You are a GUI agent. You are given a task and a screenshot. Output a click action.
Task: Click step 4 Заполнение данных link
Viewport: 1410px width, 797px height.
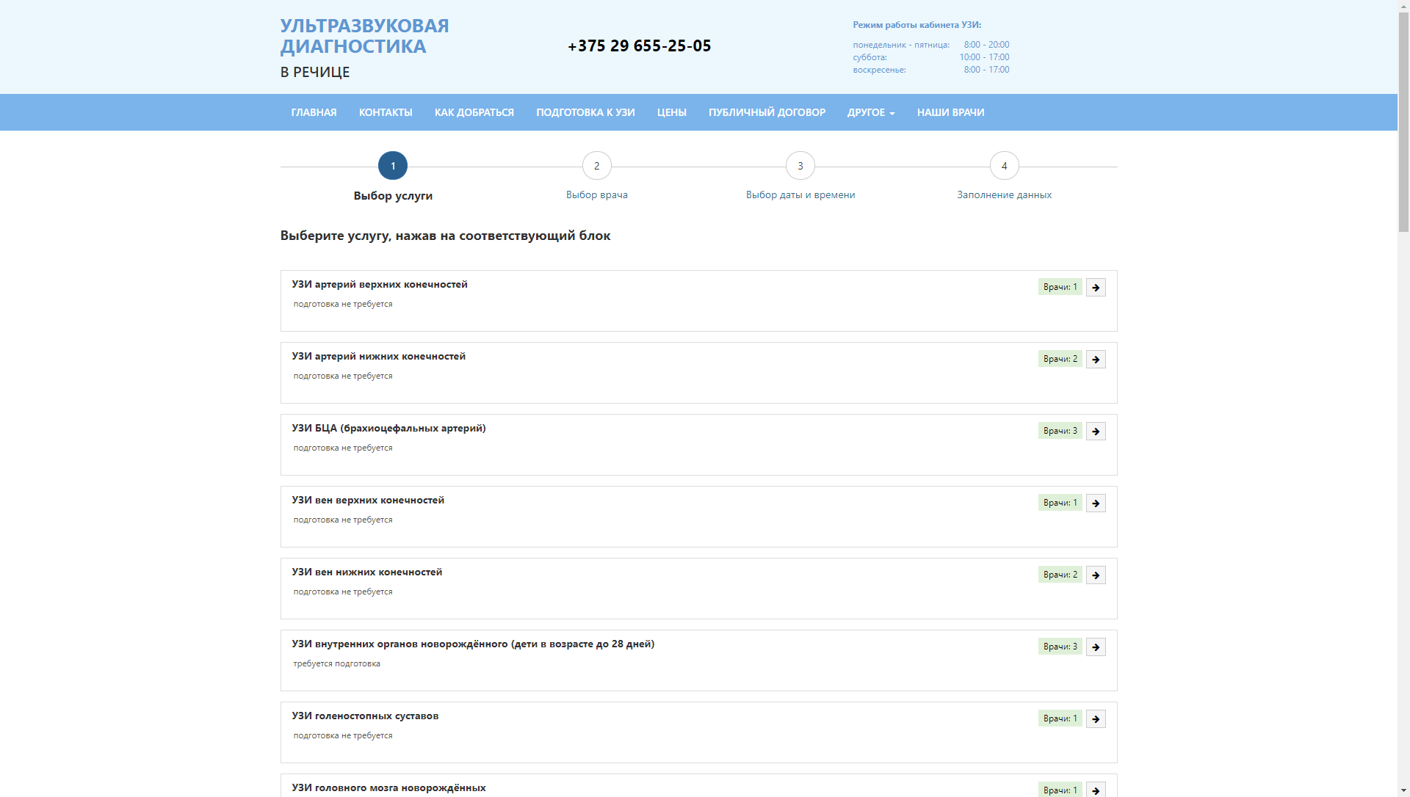1004,194
